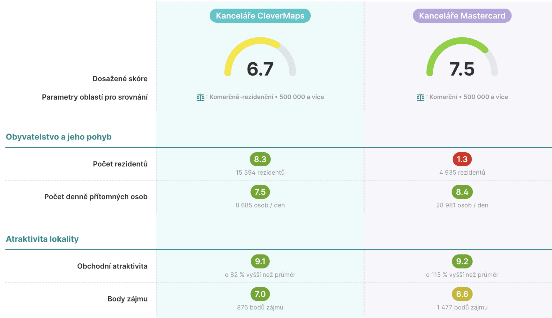Image resolution: width=552 pixels, height=318 pixels.
Task: Click the Dosažené skóre row label
Action: (x=120, y=79)
